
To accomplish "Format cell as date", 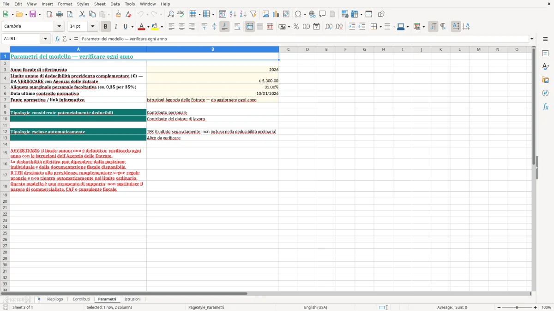I will pos(316,27).
